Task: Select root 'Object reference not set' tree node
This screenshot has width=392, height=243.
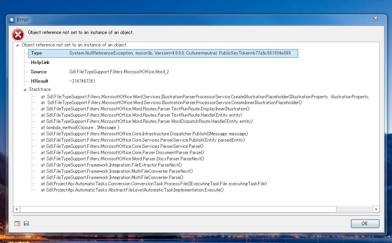Action: (x=74, y=45)
